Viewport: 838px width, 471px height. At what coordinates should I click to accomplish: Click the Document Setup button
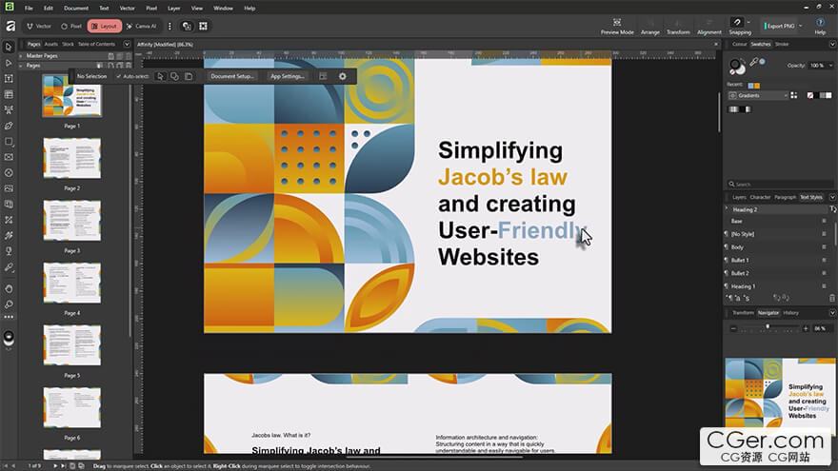click(232, 76)
